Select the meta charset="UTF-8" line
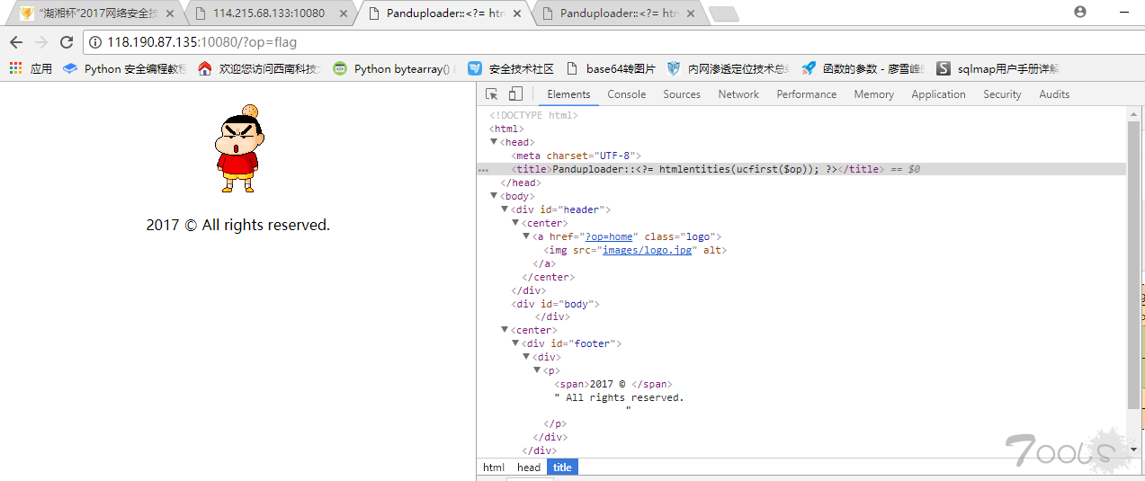 coord(576,156)
